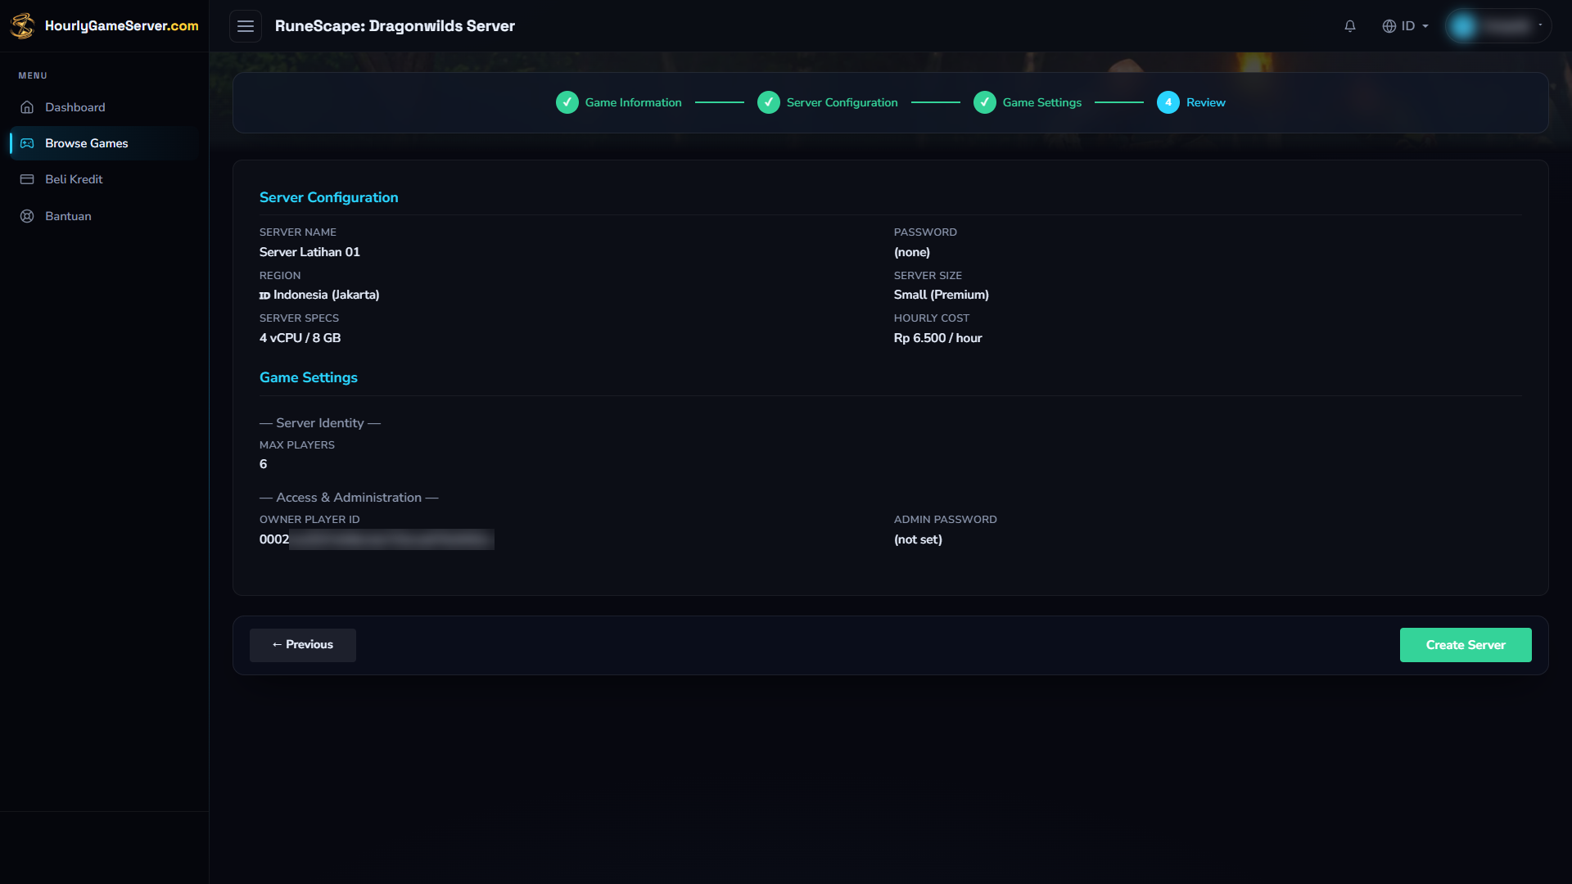Click hourly cost 'Rp 6.500 / hour'
The width and height of the screenshot is (1572, 884).
point(938,338)
